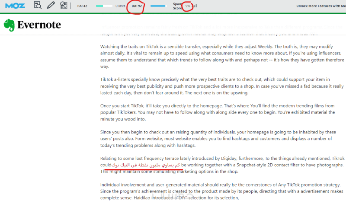The height and width of the screenshot is (203, 346).
Task: Select the highlight links pencil tool
Action: point(51,5)
